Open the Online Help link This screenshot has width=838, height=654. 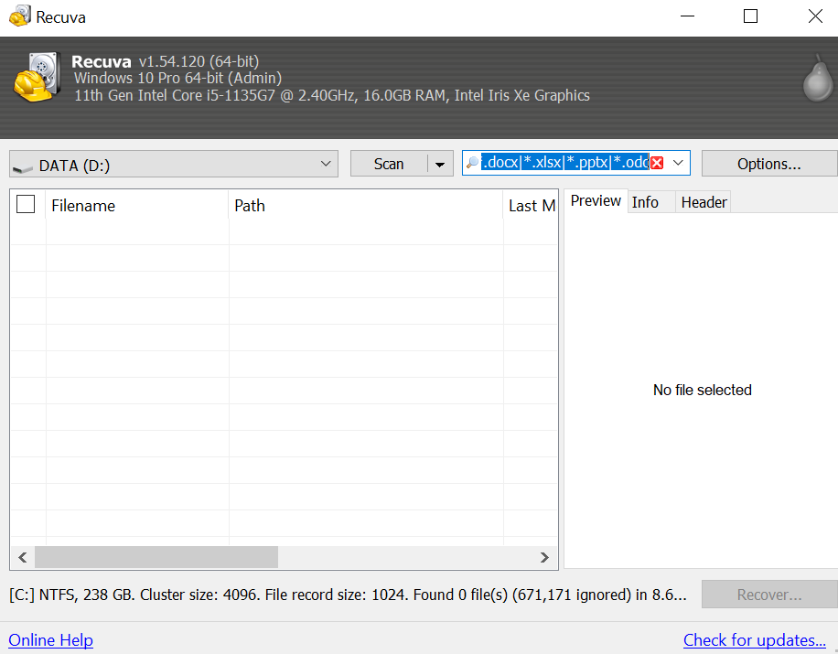50,640
